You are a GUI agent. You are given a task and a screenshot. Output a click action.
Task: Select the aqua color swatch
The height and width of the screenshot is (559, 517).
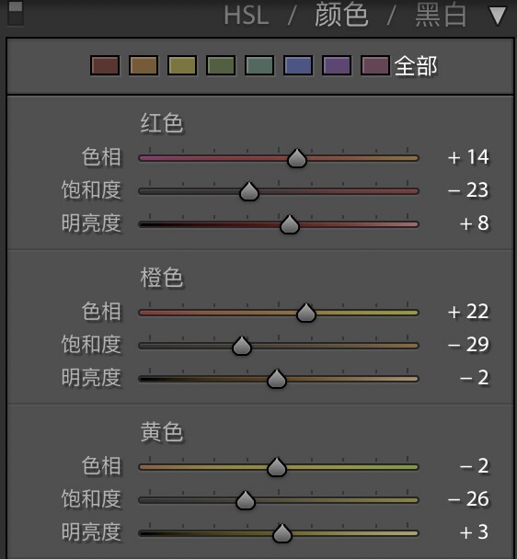[259, 65]
